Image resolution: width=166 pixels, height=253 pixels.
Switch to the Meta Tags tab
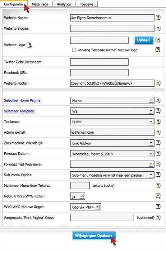click(x=40, y=4)
